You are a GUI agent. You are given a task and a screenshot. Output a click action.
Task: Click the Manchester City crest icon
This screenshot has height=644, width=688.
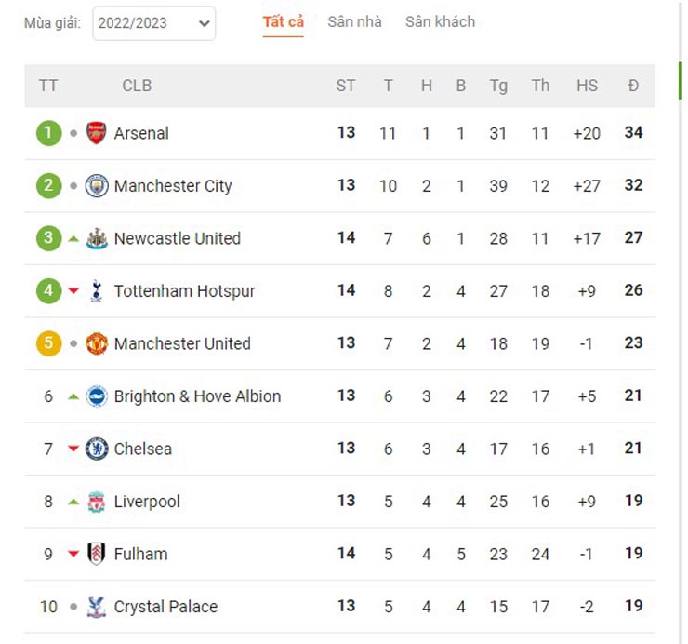97,186
